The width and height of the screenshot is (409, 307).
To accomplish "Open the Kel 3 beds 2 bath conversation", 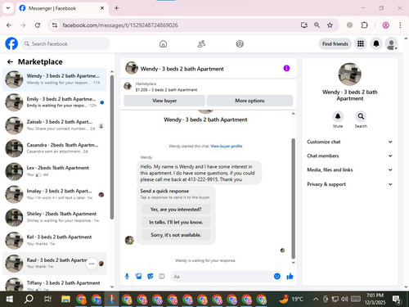I will point(55,240).
